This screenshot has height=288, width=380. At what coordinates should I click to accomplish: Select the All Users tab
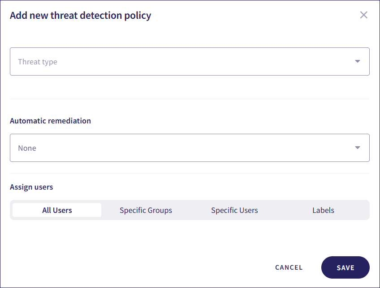pyautogui.click(x=56, y=210)
